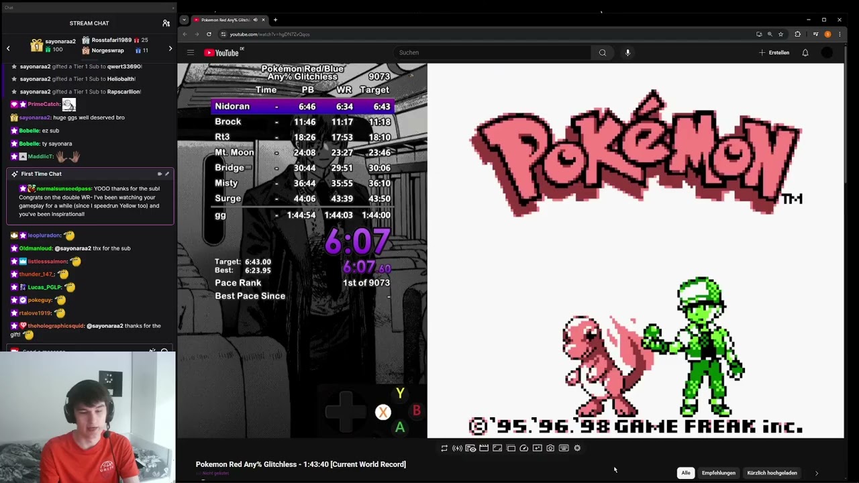Toggle the loop video icon below player

tap(444, 448)
